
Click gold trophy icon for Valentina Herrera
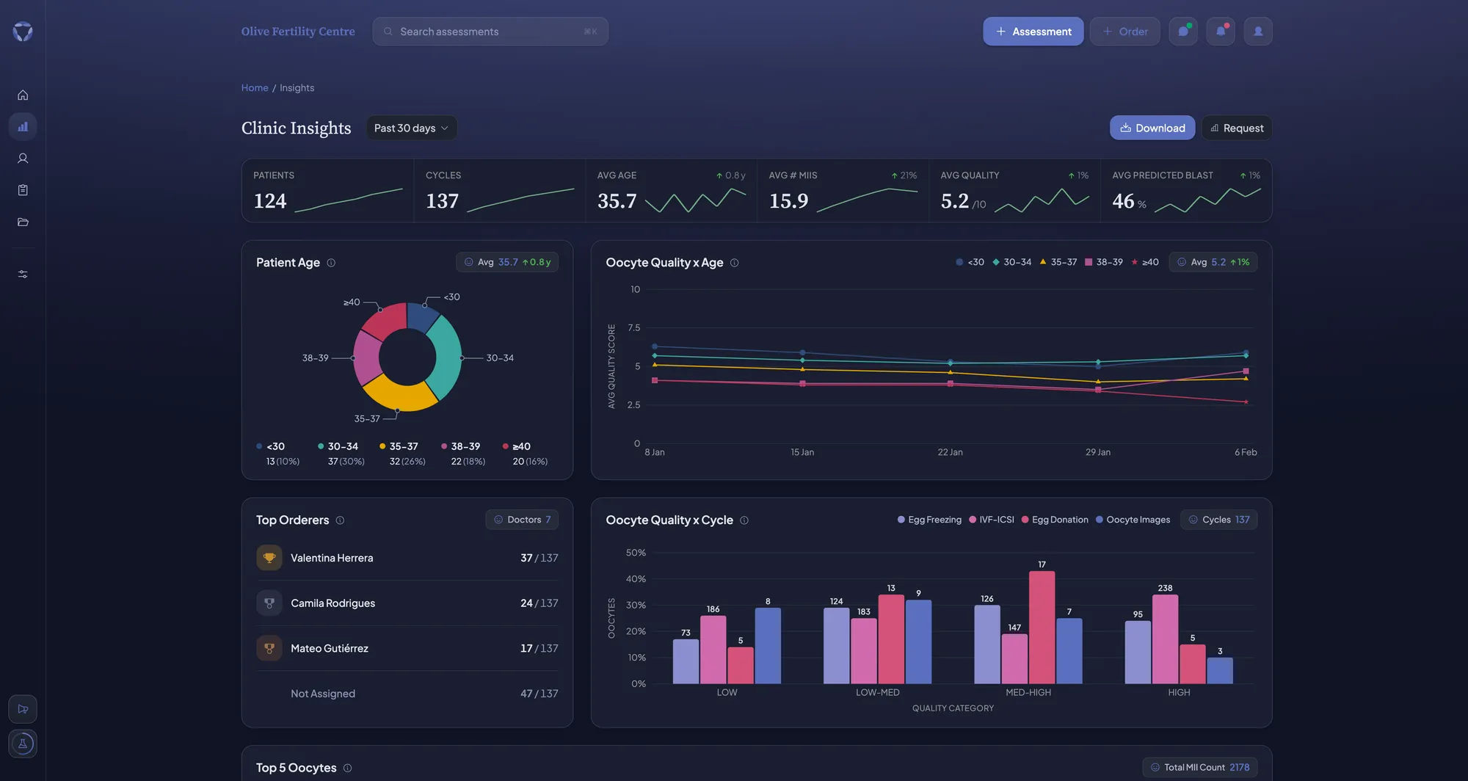[x=269, y=558]
